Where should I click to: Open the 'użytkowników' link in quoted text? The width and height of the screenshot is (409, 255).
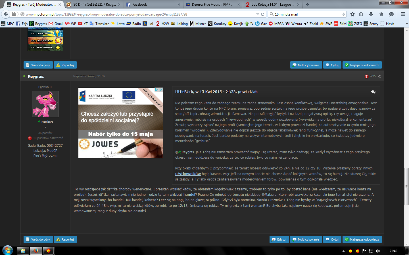(x=188, y=174)
